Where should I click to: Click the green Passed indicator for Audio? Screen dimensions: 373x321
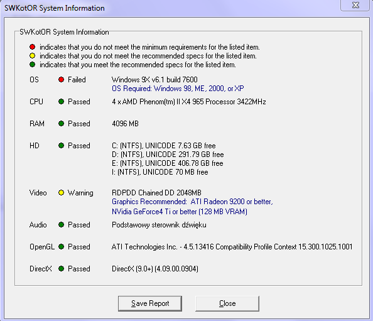61,225
